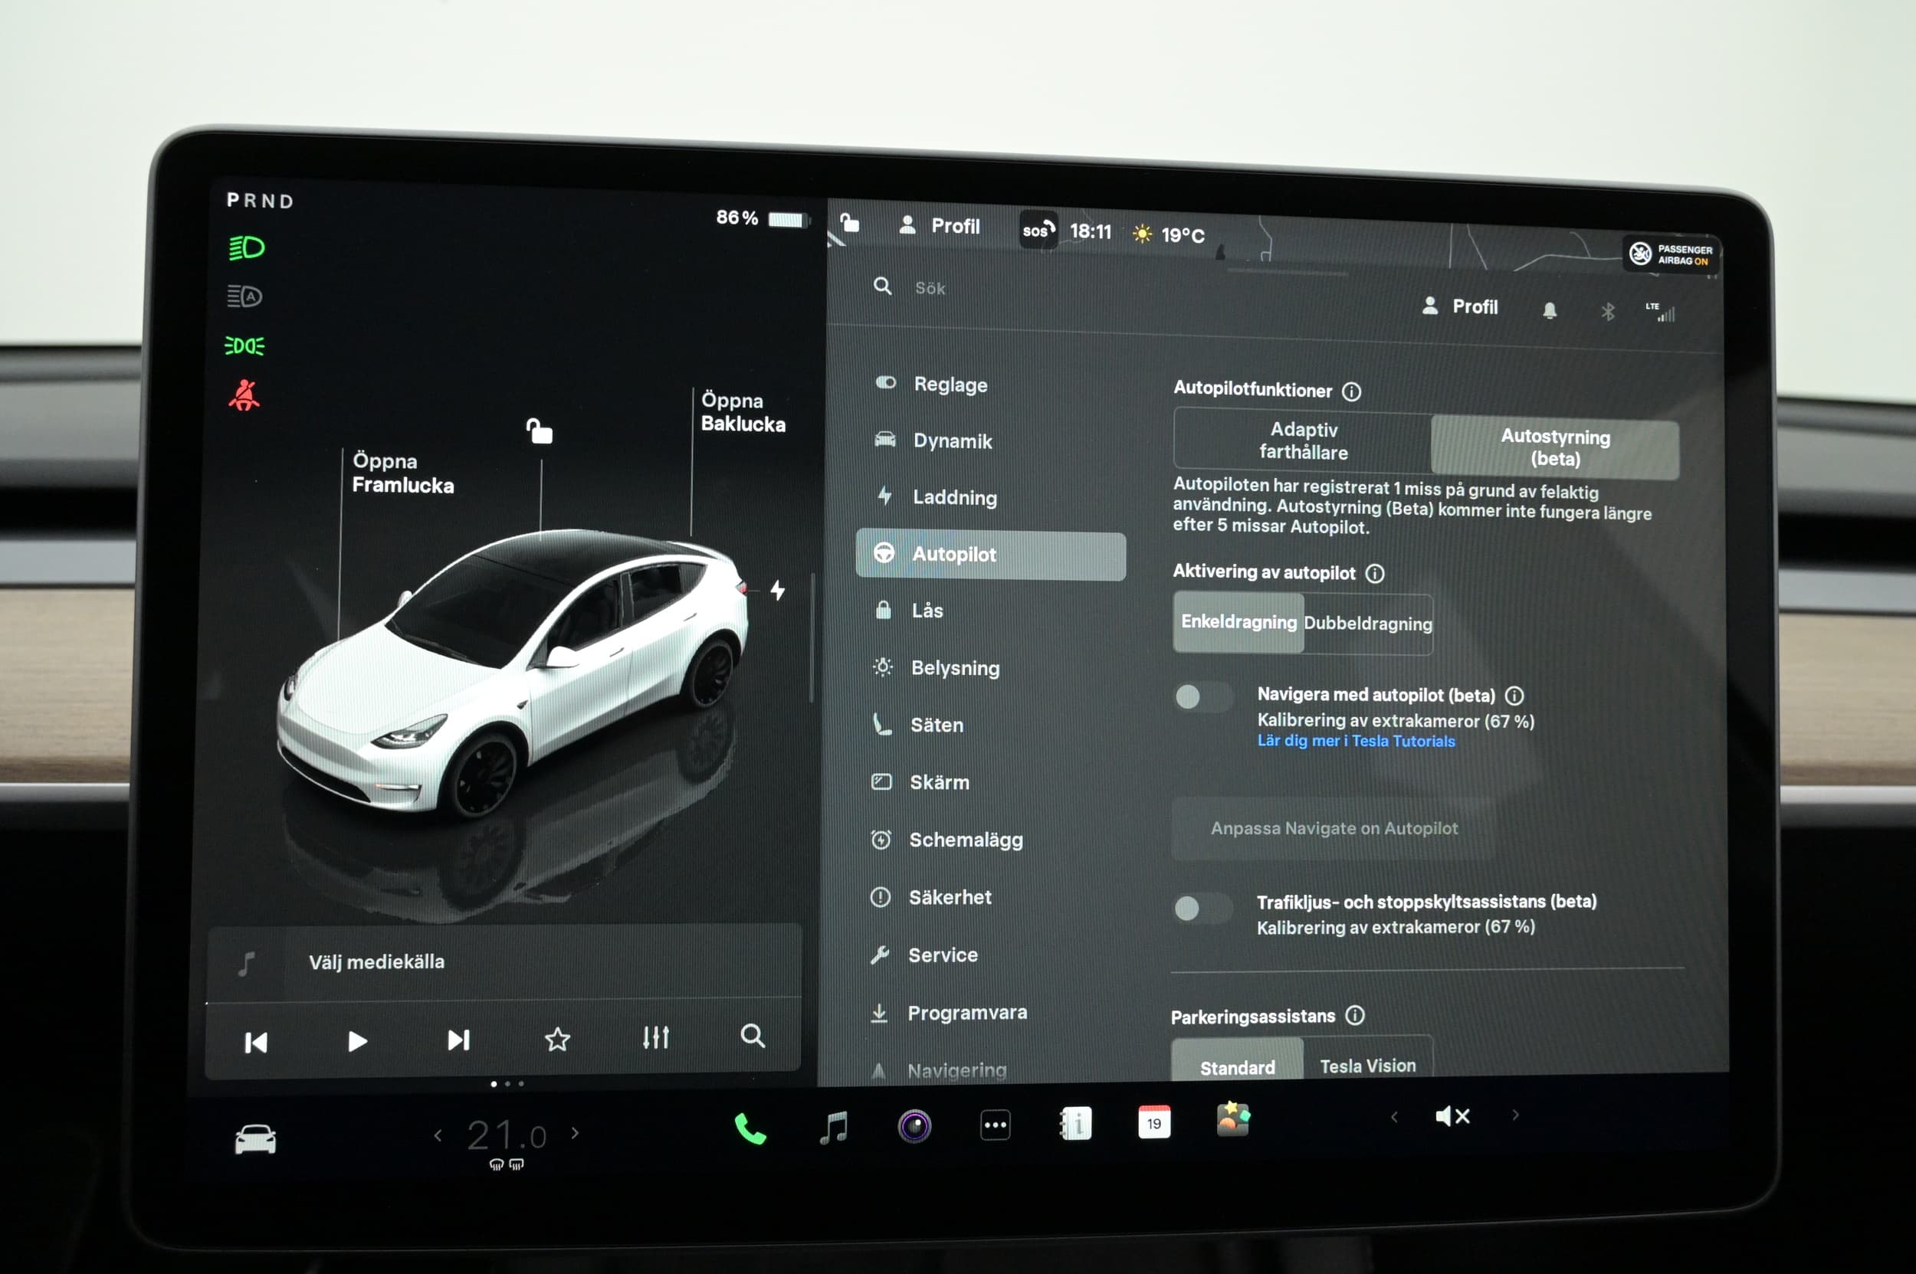Tap Öppna Framlucka to open frunk
Image resolution: width=1916 pixels, height=1274 pixels.
tap(402, 473)
